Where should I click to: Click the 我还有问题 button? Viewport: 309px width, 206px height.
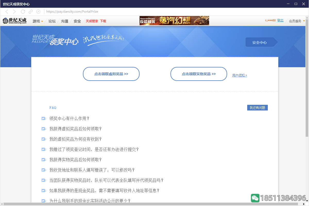tap(257, 108)
